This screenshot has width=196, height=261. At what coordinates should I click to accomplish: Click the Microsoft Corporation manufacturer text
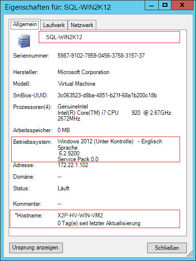coord(83,72)
